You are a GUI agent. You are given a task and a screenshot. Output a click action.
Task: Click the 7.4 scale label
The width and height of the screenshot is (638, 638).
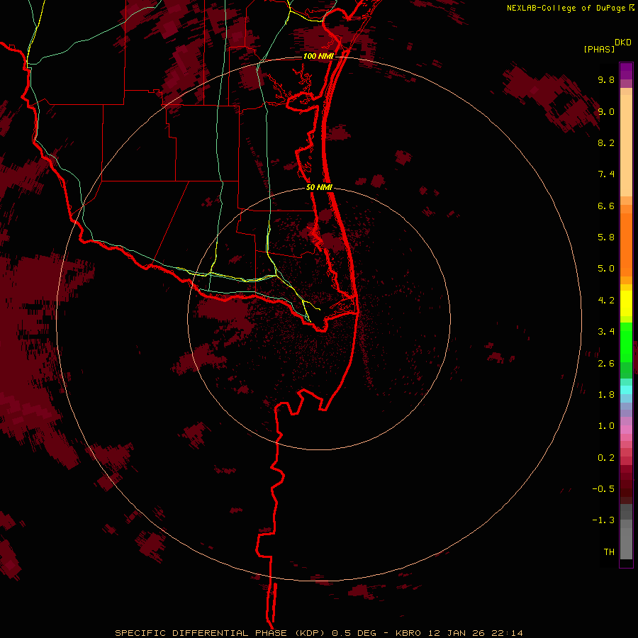click(x=606, y=174)
